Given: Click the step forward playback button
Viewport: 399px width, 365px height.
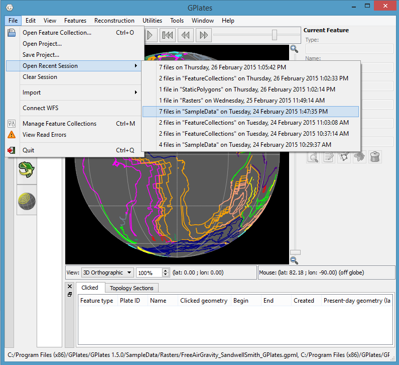Looking at the screenshot, I should coord(204,35).
